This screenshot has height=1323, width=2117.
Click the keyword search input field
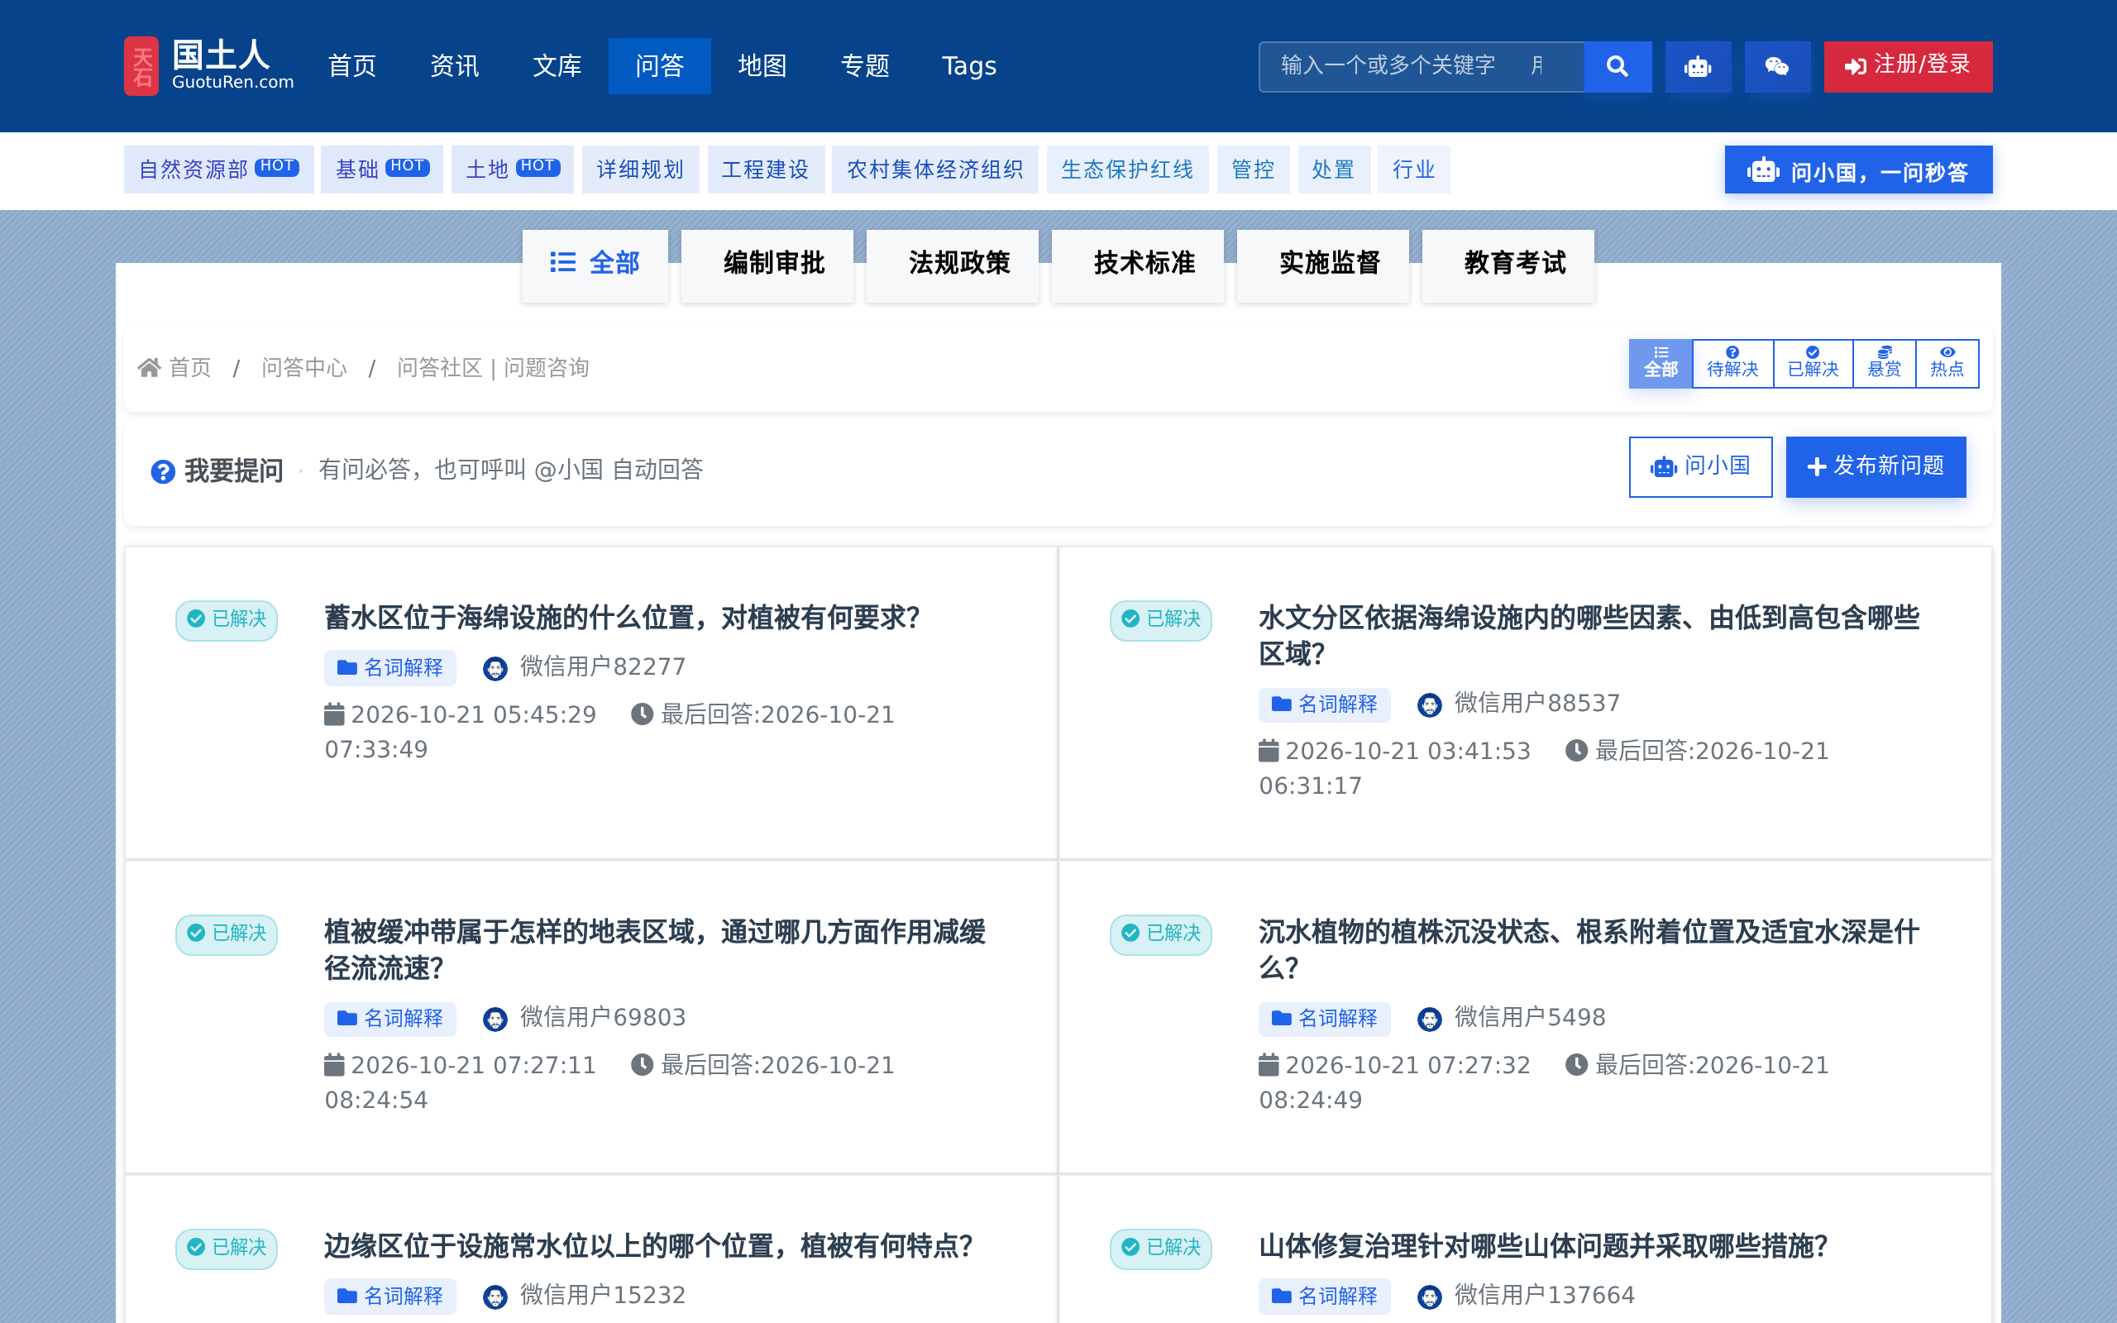(1421, 66)
